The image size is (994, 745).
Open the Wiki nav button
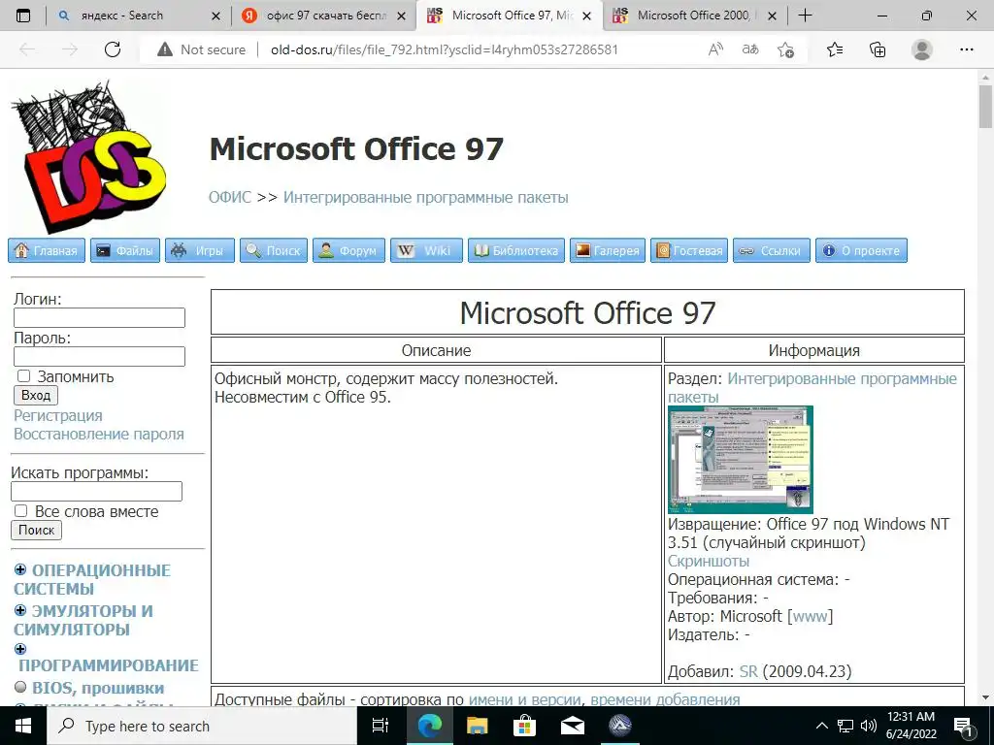click(x=426, y=250)
